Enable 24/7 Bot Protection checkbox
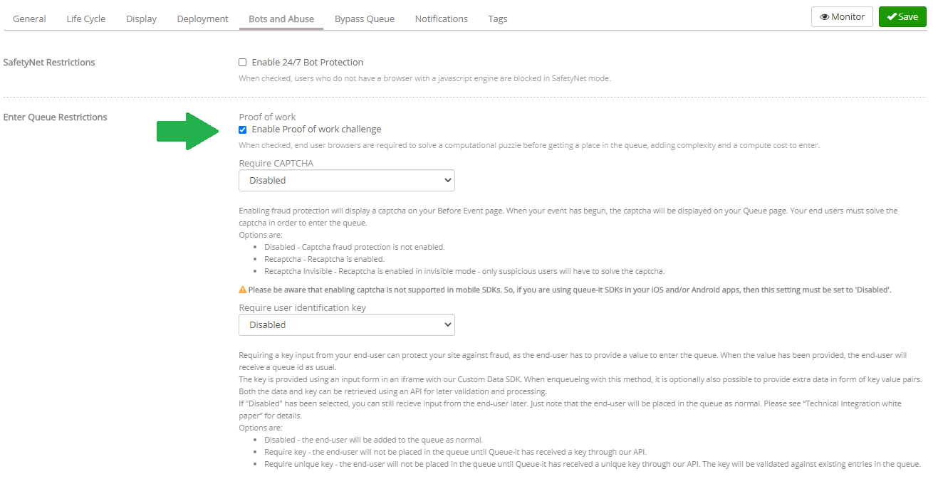Screen dimensions: 933x486 coord(243,63)
